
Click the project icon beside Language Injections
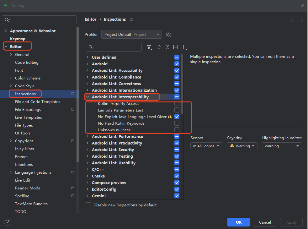coord(72,172)
